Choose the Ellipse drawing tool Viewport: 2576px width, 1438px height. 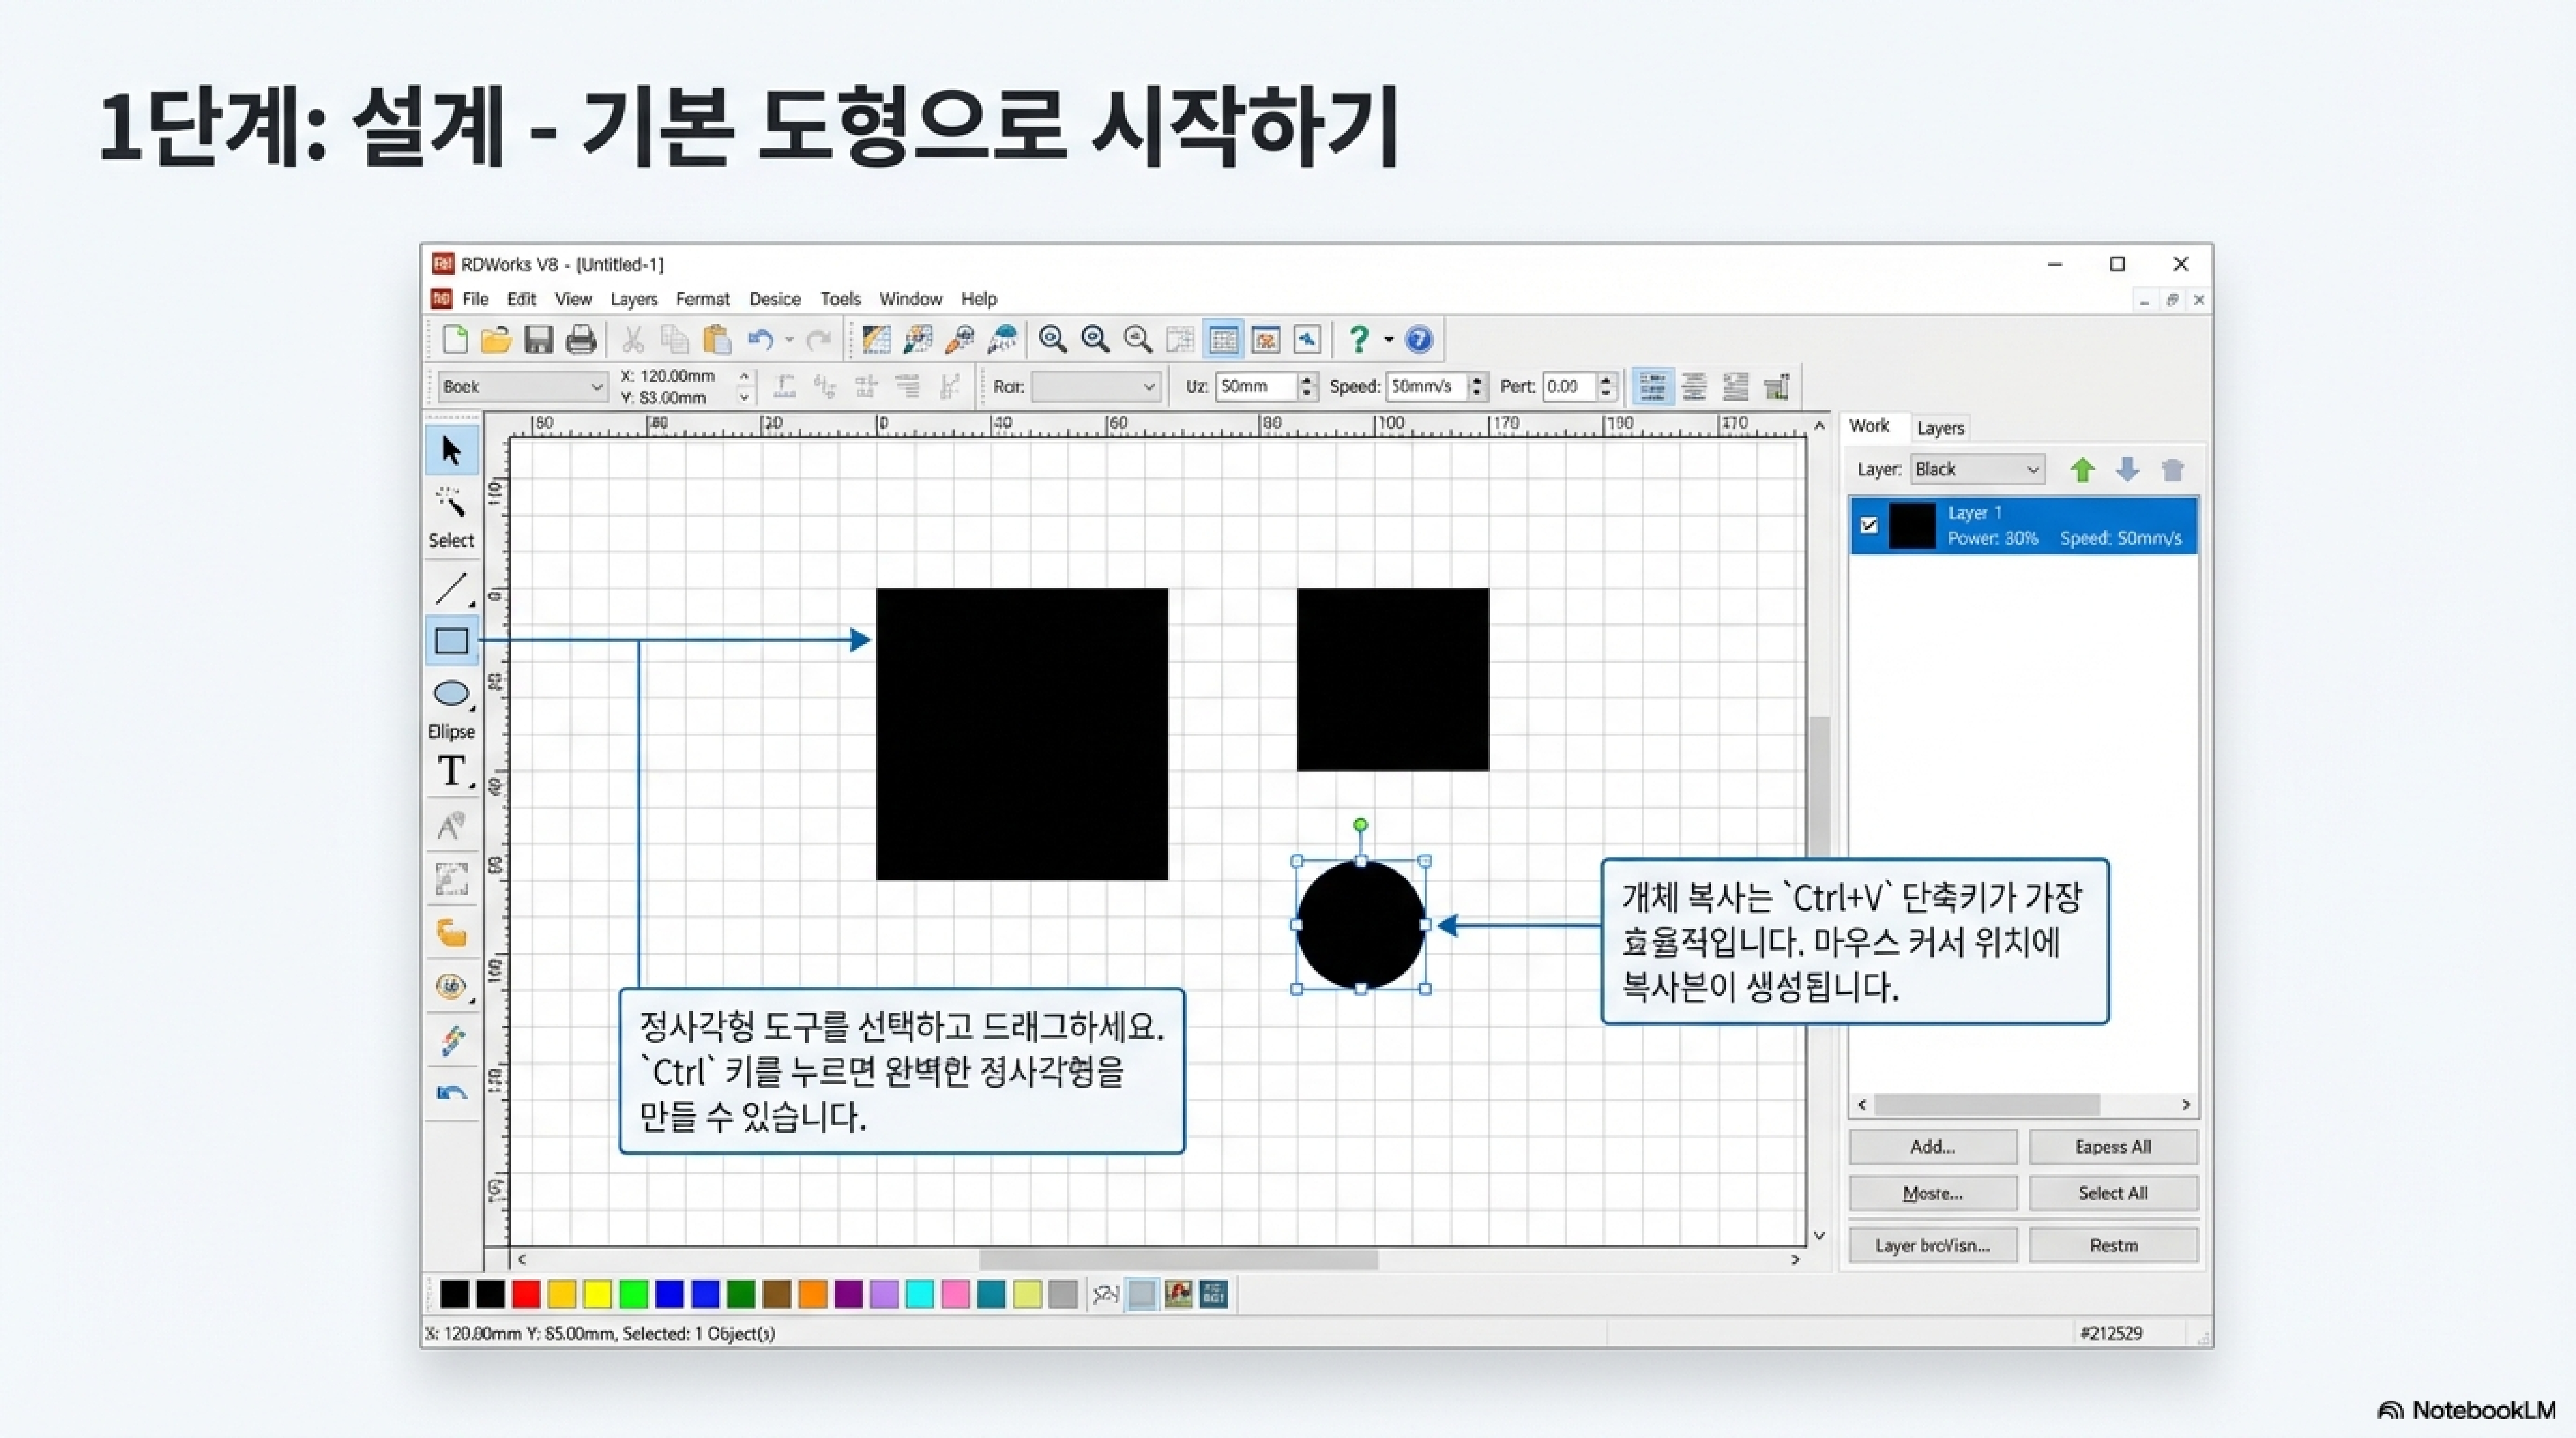point(451,693)
